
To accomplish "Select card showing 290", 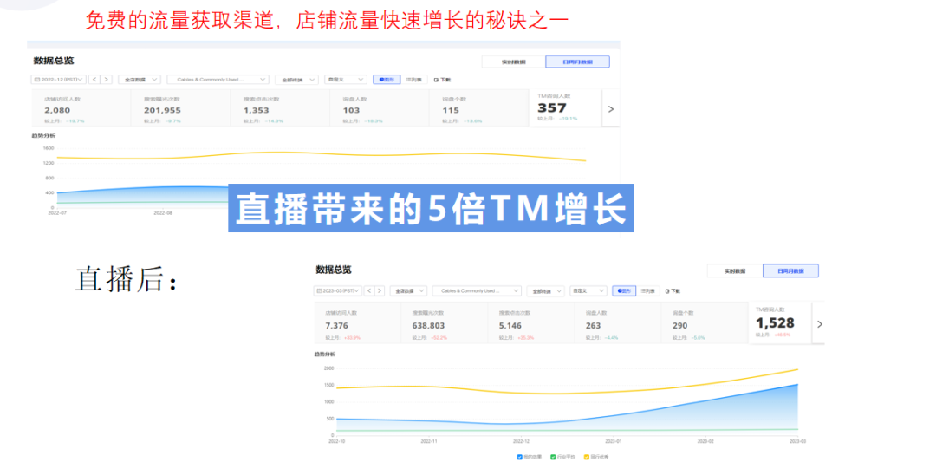I will click(x=705, y=324).
